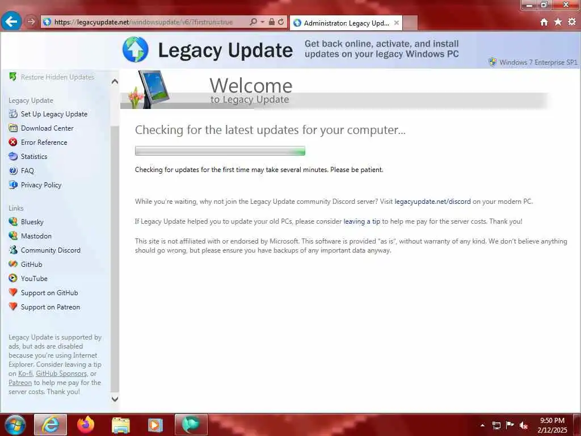Select the Administrator: Legacy Update tab
The image size is (581, 436).
(x=346, y=23)
